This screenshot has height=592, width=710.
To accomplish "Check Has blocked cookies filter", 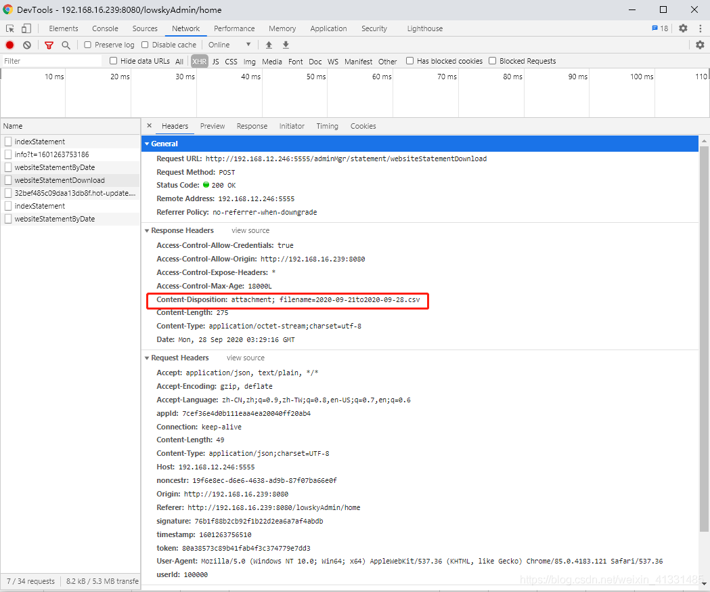I will point(409,61).
